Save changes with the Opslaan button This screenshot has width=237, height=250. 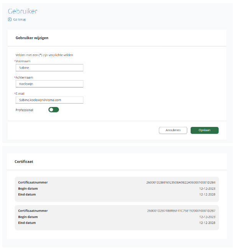click(204, 130)
